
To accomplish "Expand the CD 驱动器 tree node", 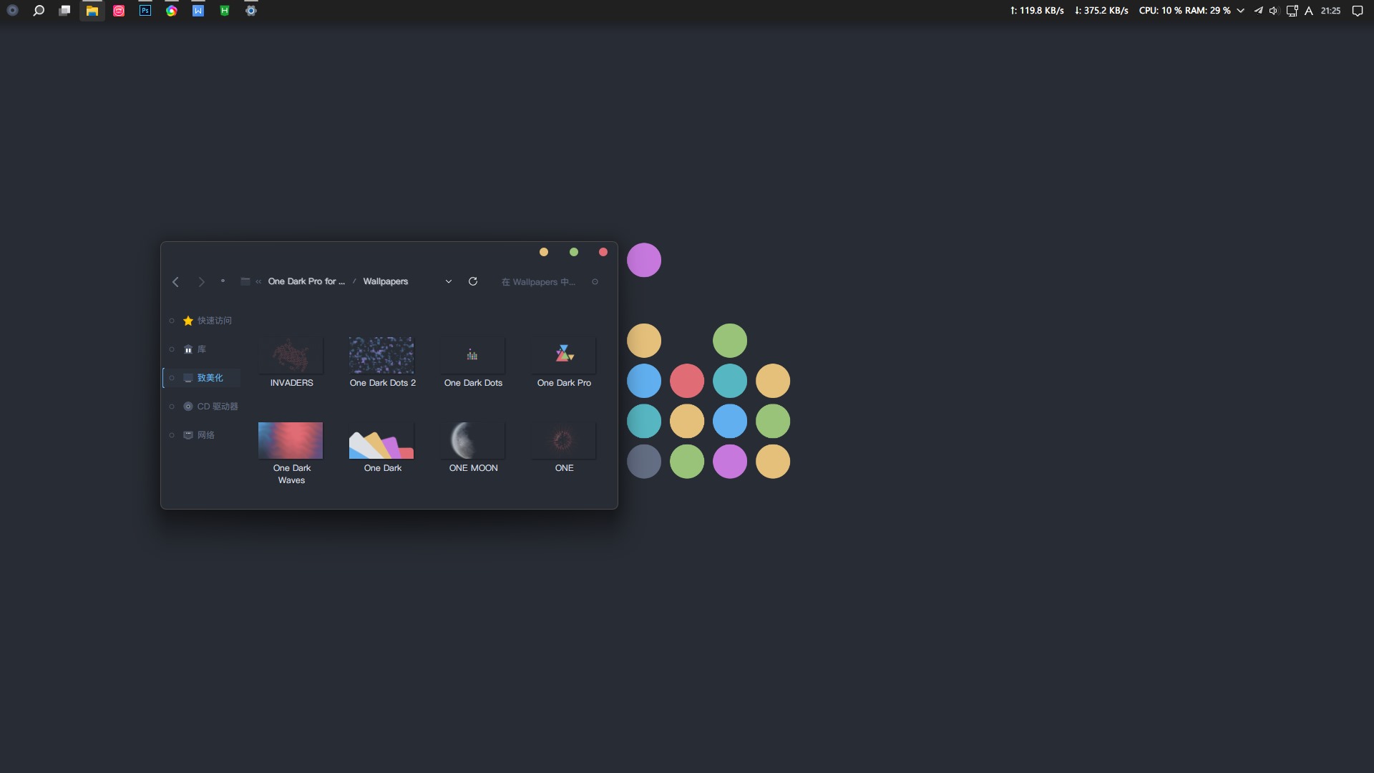I will tap(172, 407).
